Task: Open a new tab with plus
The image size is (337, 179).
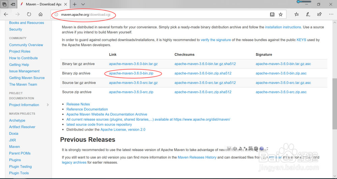Action: click(x=74, y=4)
